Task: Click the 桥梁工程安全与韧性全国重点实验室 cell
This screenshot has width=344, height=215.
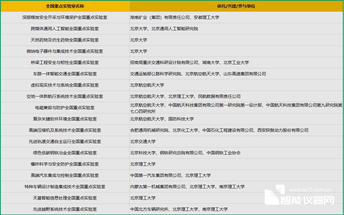Action: (65, 62)
